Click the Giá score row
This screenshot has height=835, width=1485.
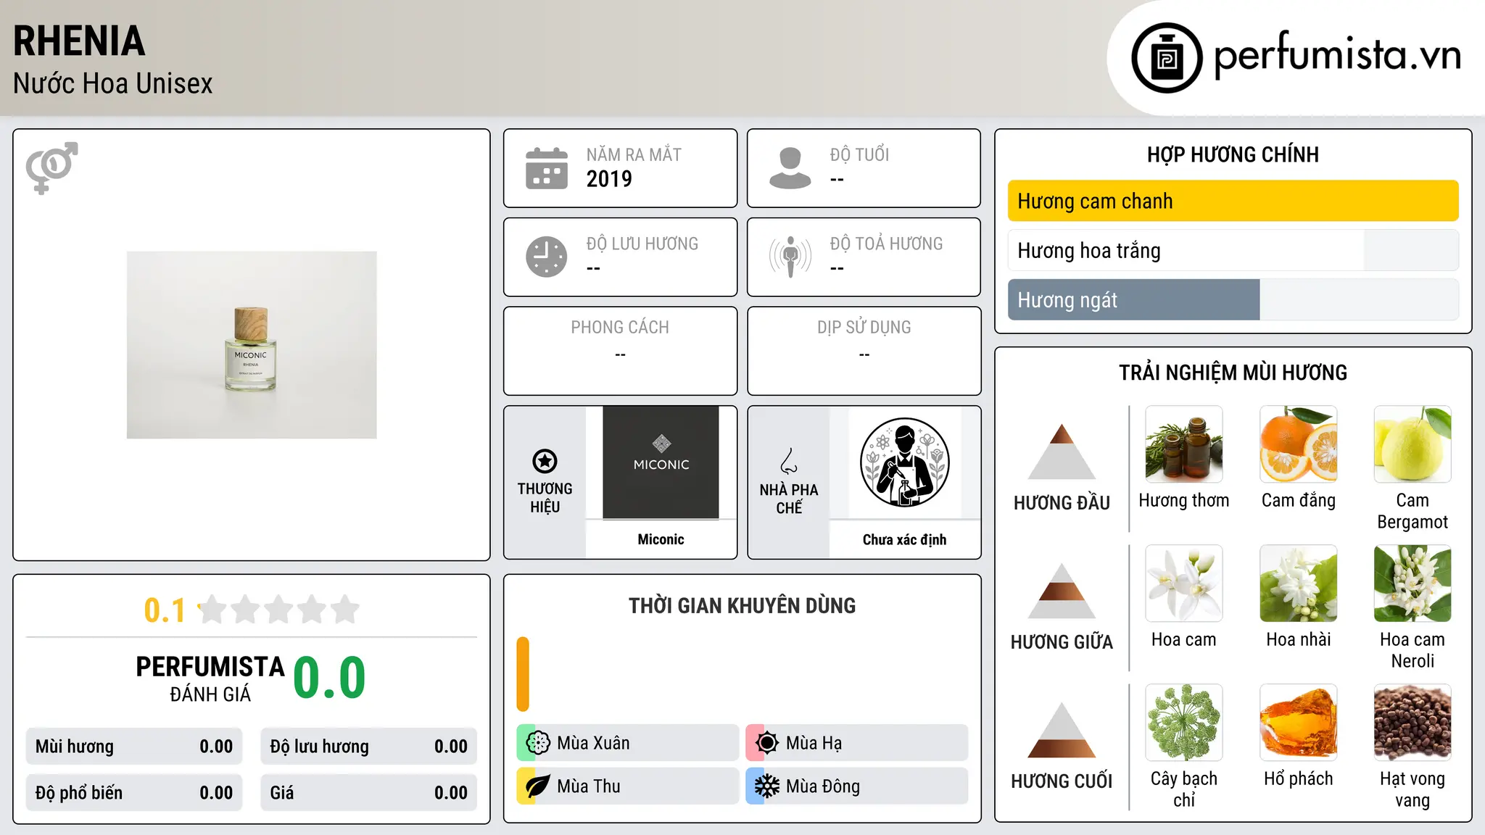coord(368,793)
